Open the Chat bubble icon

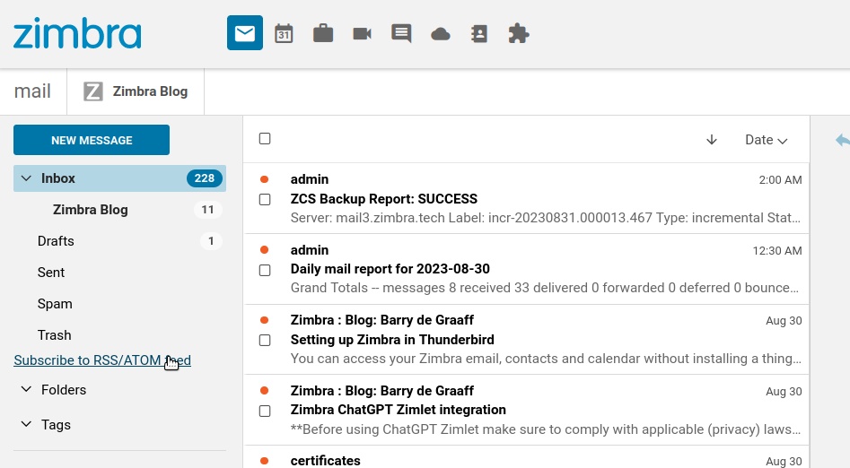point(401,34)
